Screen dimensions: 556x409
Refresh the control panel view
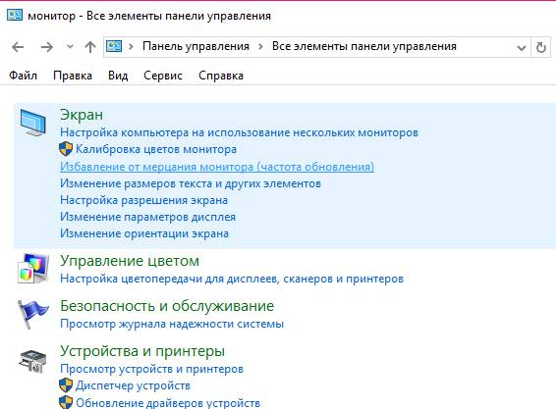point(540,47)
